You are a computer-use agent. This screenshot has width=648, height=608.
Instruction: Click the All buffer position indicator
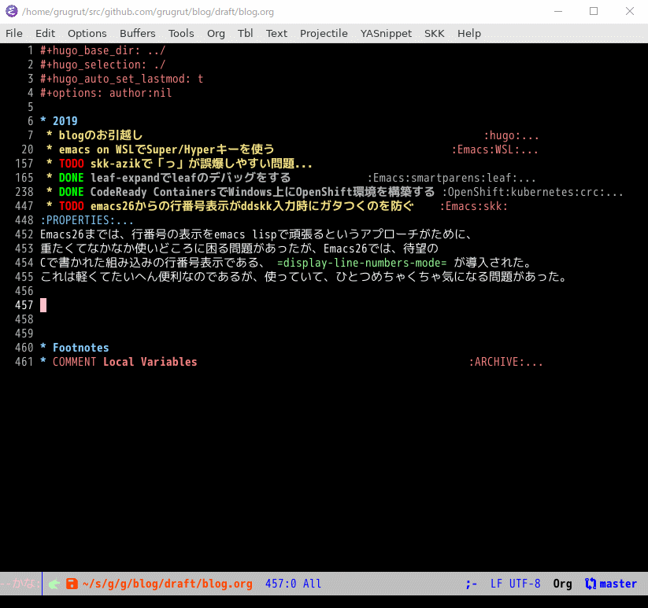312,584
